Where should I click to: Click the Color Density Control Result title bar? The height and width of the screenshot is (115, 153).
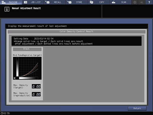(x=77, y=31)
